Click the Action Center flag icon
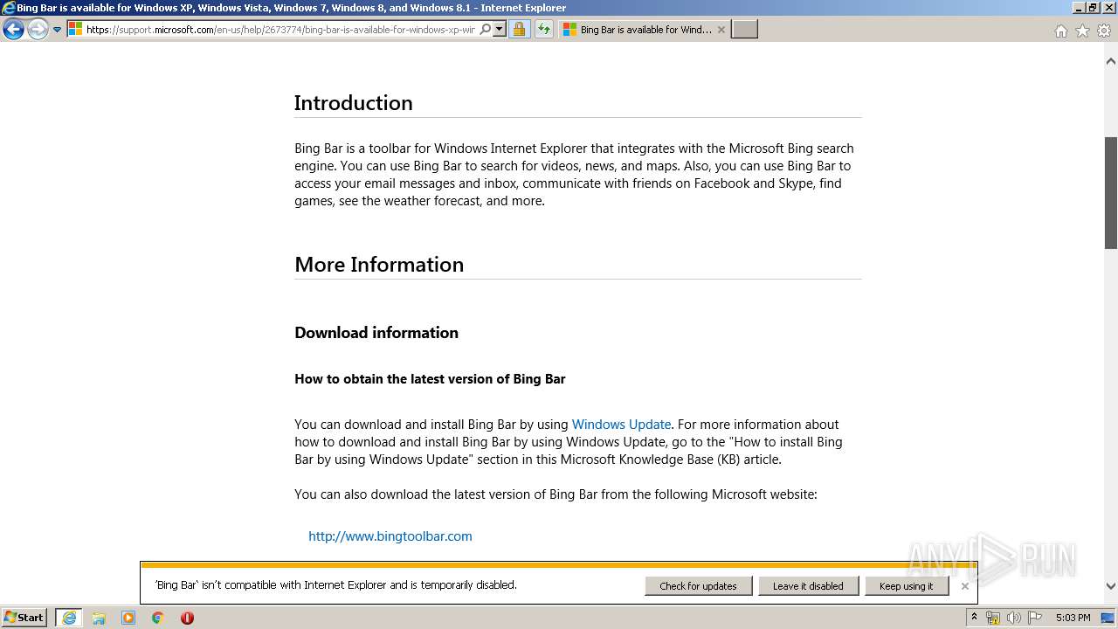Viewport: 1118px width, 629px height. [1035, 618]
